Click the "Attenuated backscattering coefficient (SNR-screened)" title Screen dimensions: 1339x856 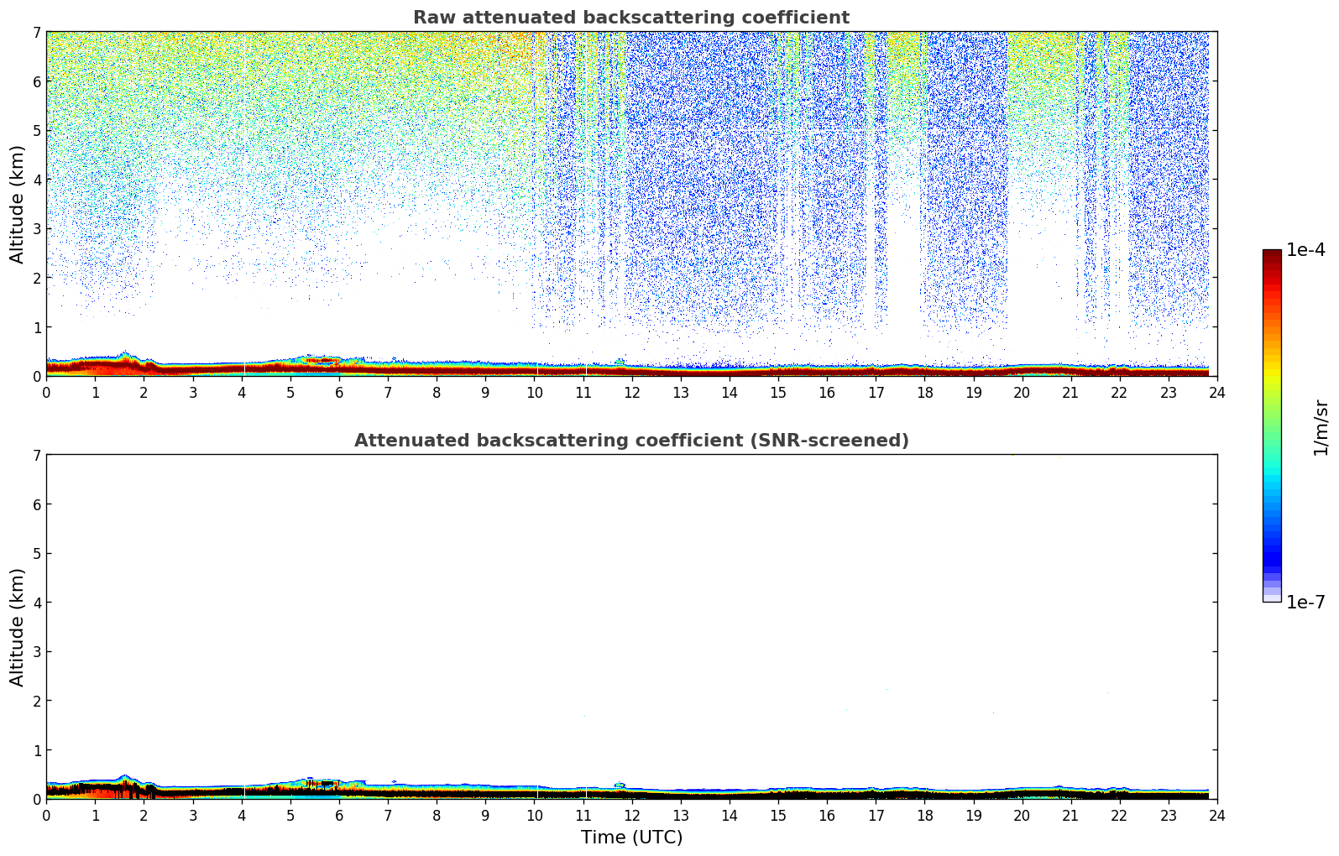(x=631, y=441)
